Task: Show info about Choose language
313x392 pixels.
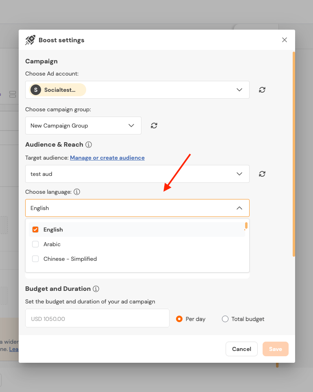Action: click(x=77, y=192)
